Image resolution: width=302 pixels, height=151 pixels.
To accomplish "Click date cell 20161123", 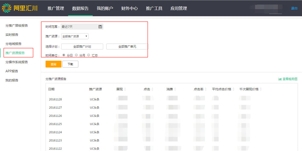I will coord(55,140).
